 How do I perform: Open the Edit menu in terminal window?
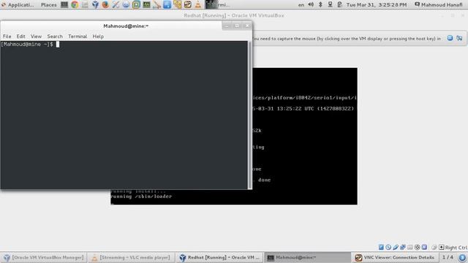(20, 37)
